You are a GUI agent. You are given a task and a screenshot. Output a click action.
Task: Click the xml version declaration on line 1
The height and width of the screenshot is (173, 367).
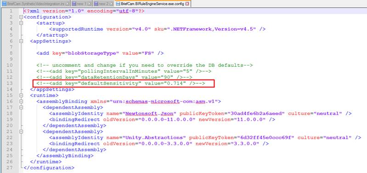tap(84, 11)
